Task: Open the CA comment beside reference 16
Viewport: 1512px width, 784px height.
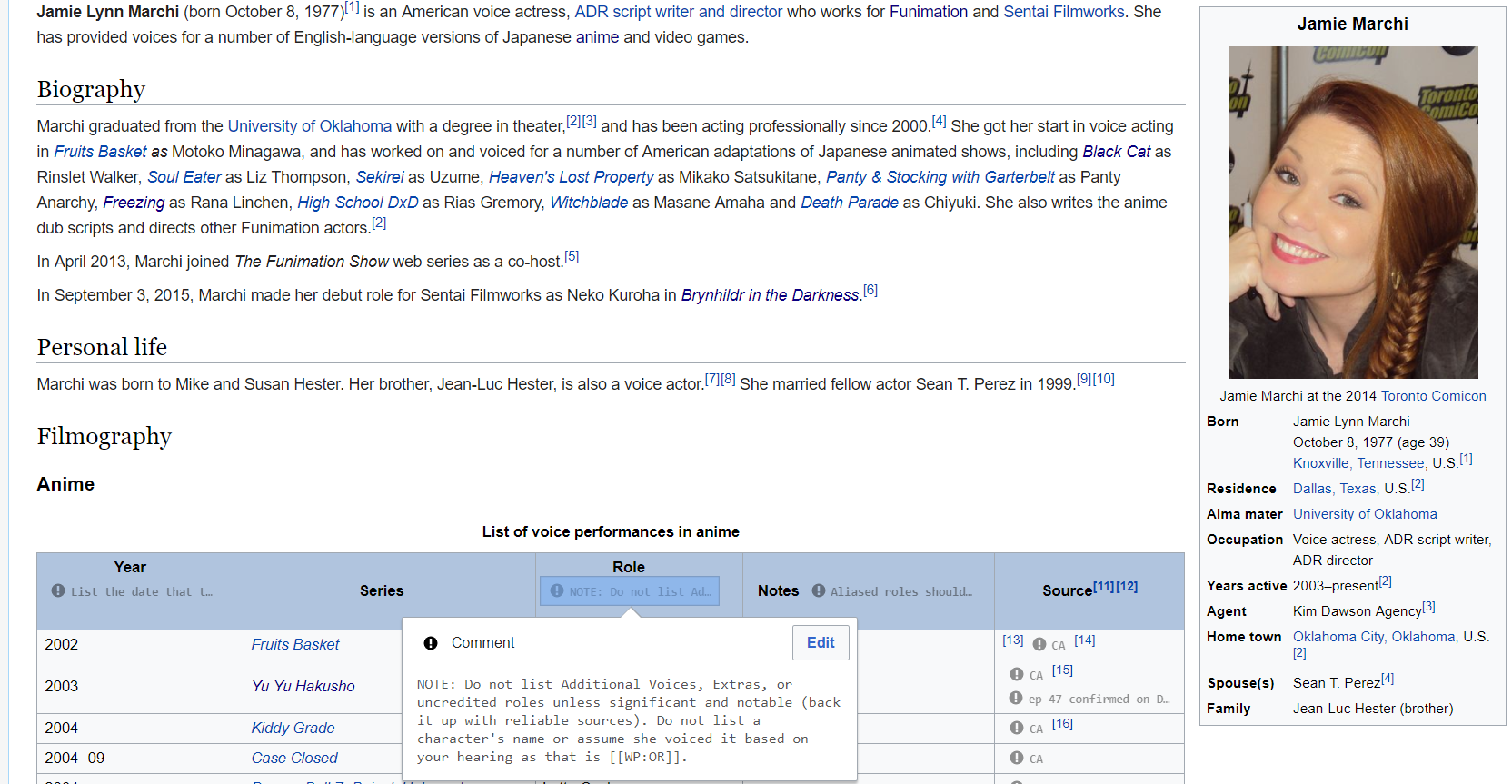Action: click(1027, 728)
